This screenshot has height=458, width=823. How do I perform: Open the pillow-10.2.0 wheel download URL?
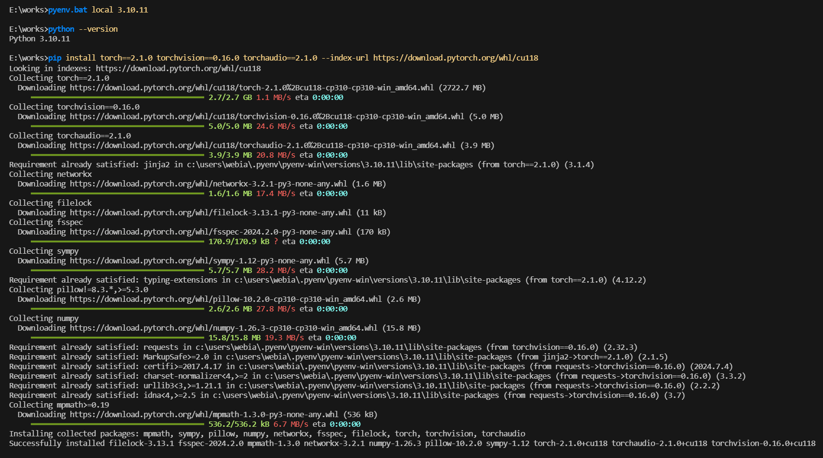coord(226,299)
